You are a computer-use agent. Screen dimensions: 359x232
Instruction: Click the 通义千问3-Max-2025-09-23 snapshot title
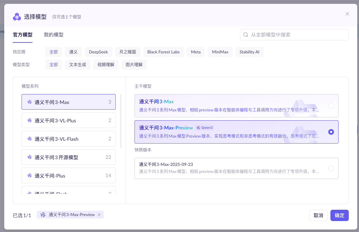[166, 164]
